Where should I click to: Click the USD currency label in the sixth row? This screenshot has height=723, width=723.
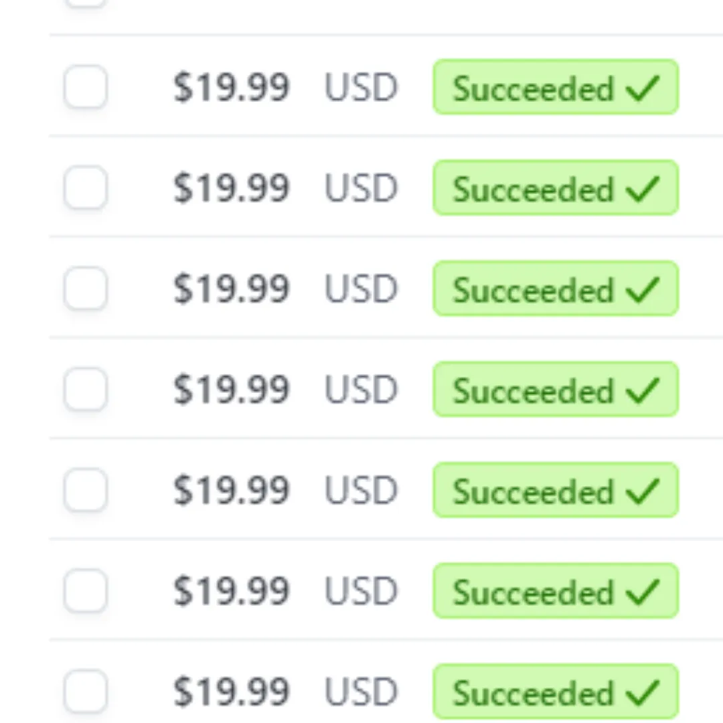pyautogui.click(x=361, y=591)
